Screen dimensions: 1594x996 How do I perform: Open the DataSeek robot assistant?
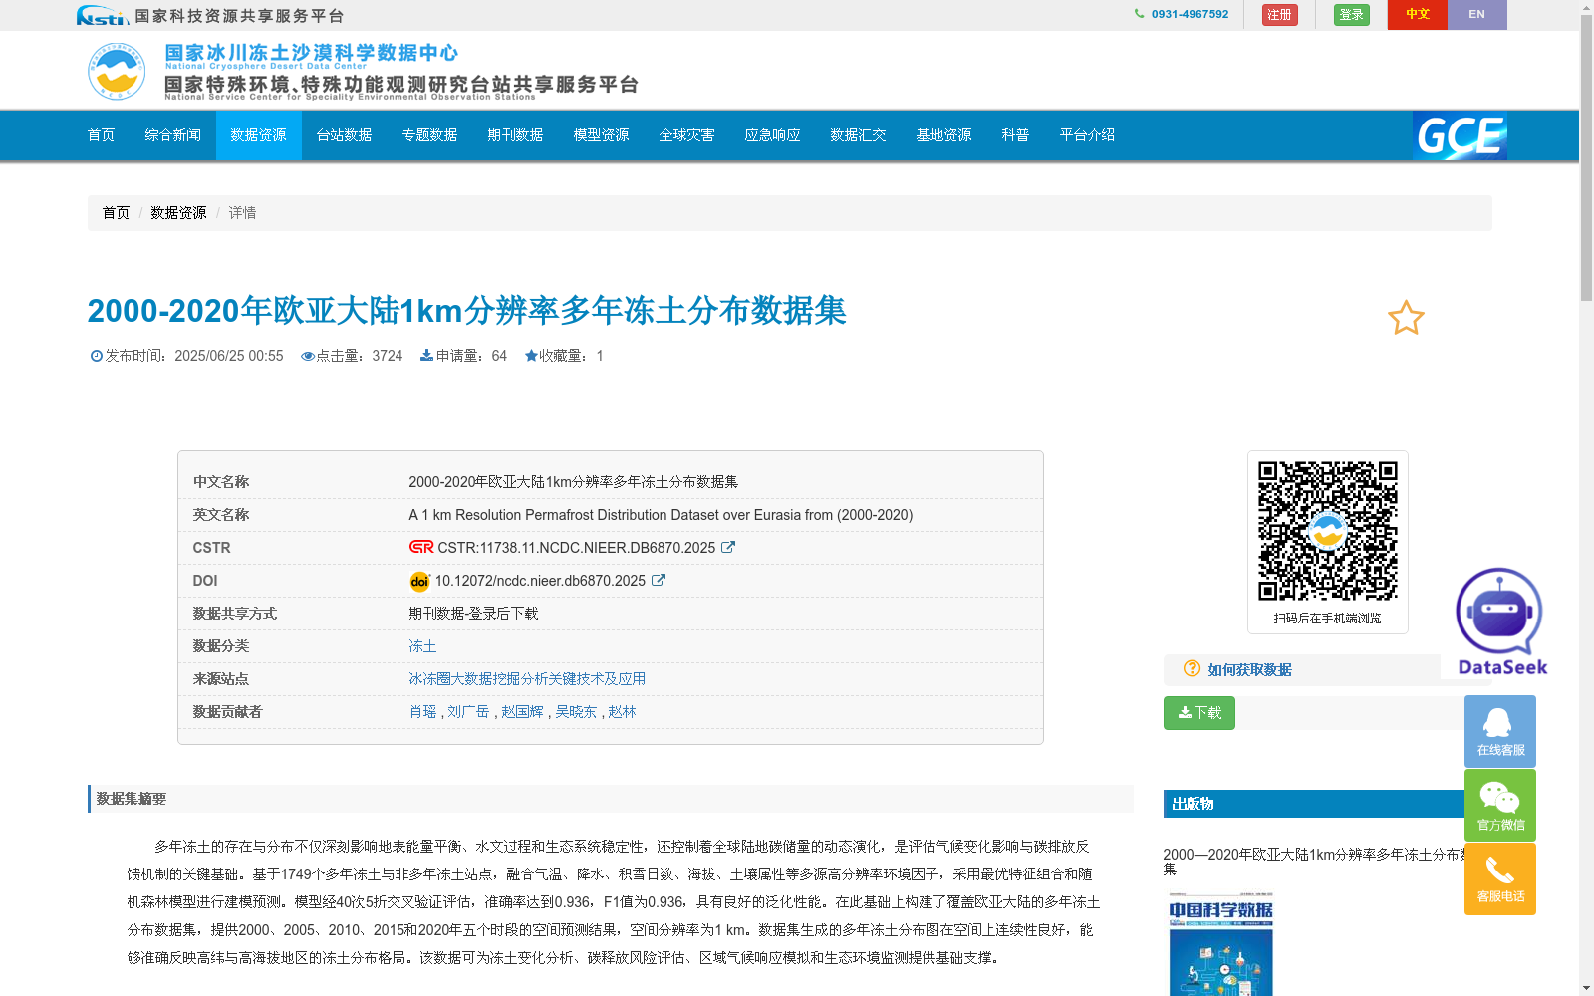[1500, 622]
